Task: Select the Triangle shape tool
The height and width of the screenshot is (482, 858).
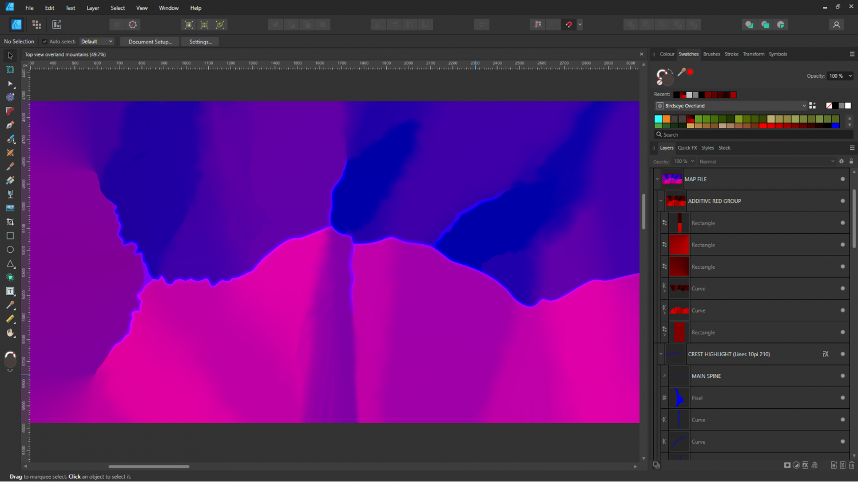Action: tap(10, 264)
